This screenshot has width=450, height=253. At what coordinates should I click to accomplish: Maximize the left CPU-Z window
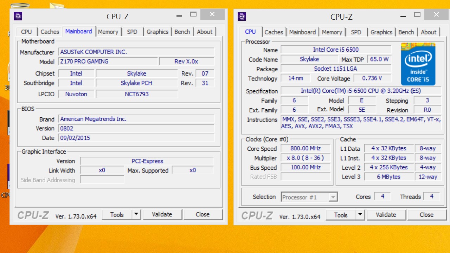[193, 14]
